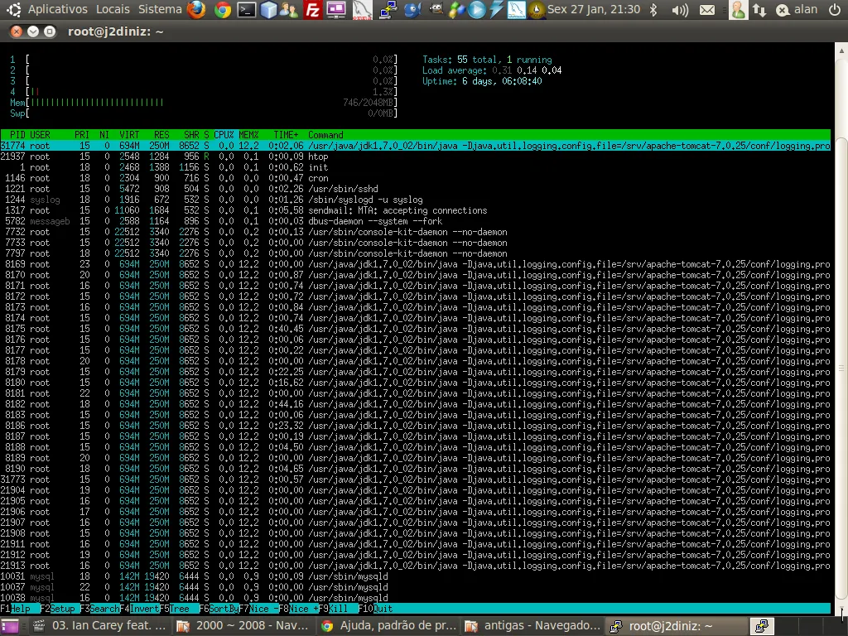Launch Firefox from the top panel
Screen dimensions: 848x636
click(196, 10)
